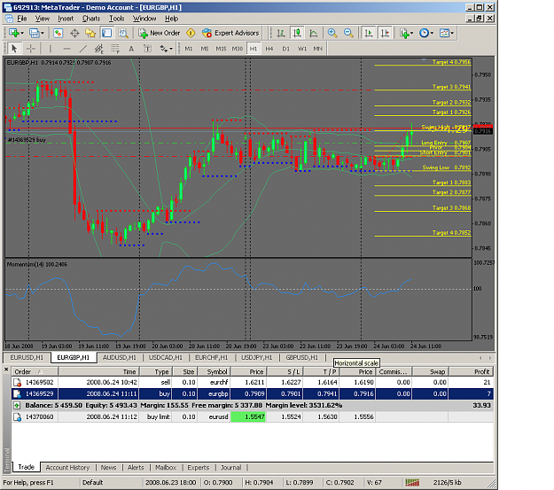Click the green highlighted 1.5547 price cell

click(x=248, y=416)
